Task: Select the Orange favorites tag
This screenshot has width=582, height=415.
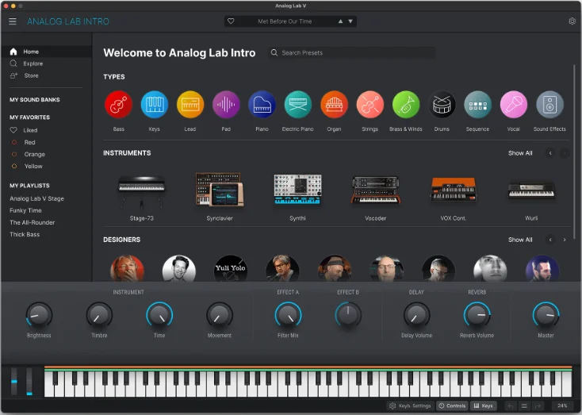Action: pos(29,154)
